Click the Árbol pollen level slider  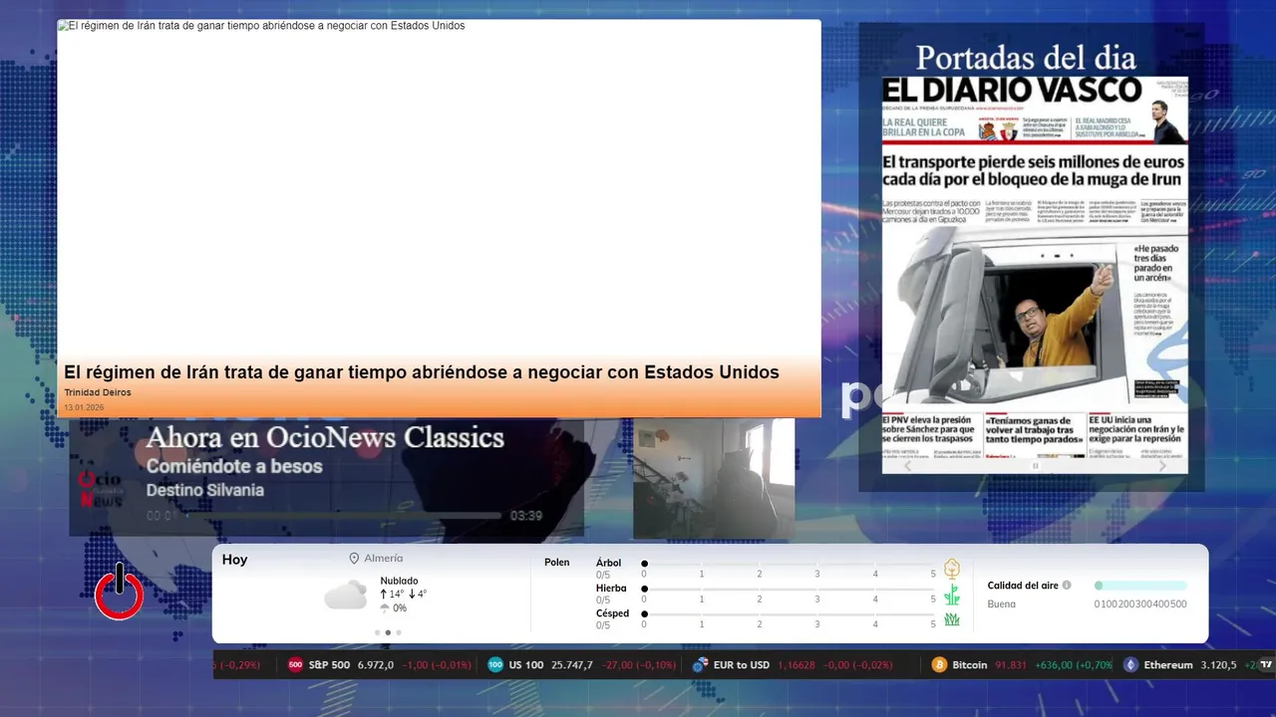tap(789, 564)
